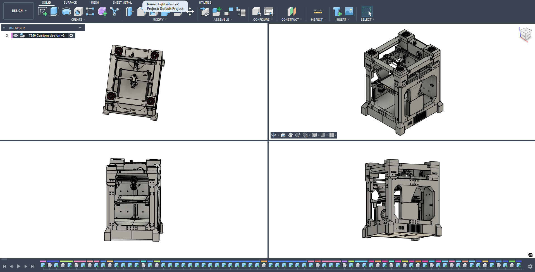Toggle the activate component radio button
Viewport: 535px width, 272px height.
tap(71, 35)
